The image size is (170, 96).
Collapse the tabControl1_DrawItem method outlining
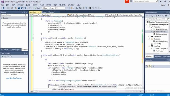pos(33,55)
